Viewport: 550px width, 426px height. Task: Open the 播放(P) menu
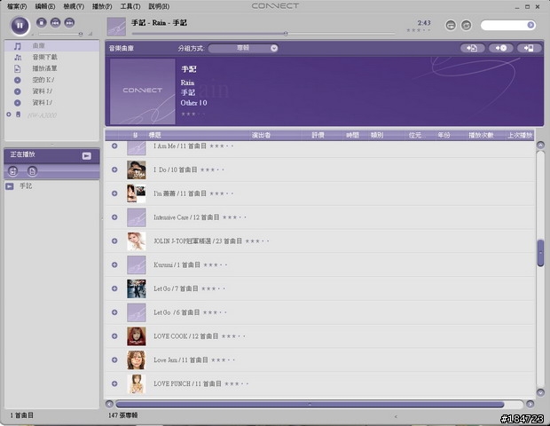pyautogui.click(x=102, y=6)
